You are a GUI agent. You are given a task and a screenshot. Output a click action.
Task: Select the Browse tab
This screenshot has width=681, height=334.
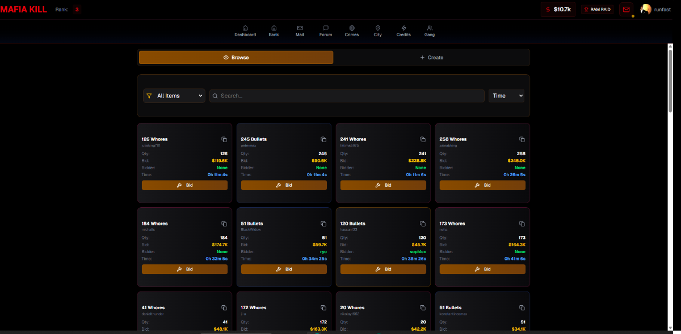pos(236,57)
